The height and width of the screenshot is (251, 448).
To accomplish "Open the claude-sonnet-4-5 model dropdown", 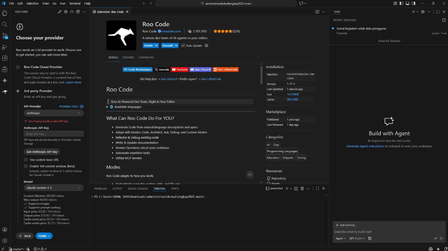I will point(53,187).
